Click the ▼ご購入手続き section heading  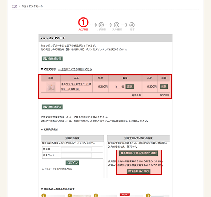(49, 129)
